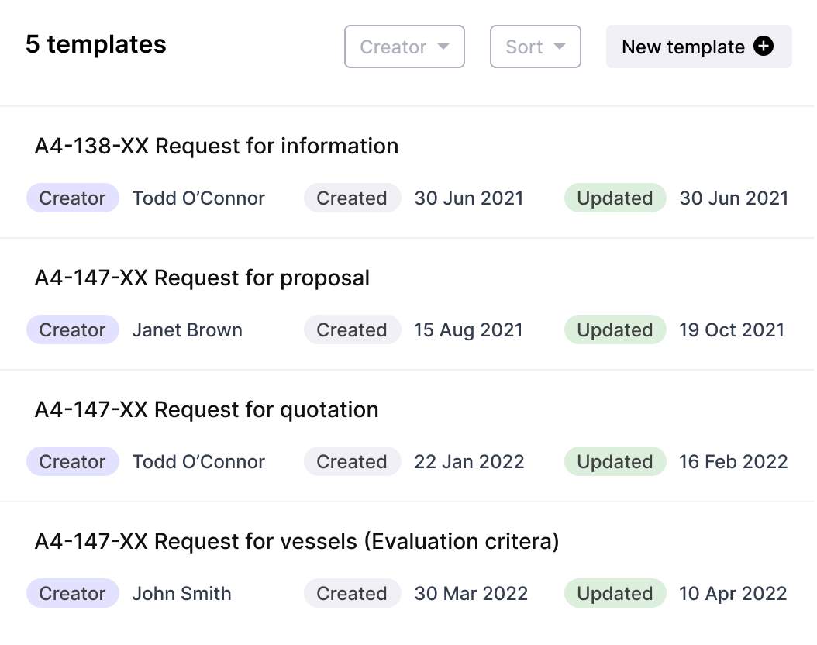Click the updated date 16 Feb 2022
The height and width of the screenshot is (645, 817).
733,462
